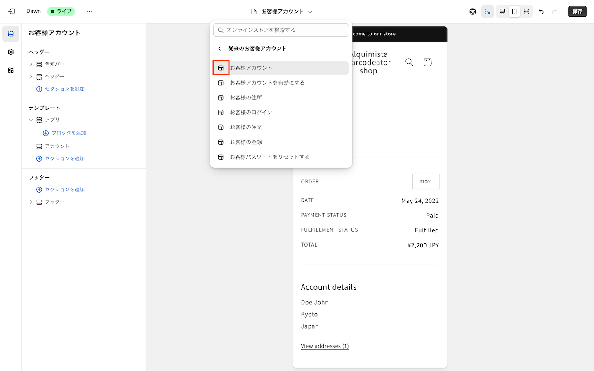This screenshot has width=594, height=371.
Task: Open the three-dots more actions menu
Action: pyautogui.click(x=90, y=12)
